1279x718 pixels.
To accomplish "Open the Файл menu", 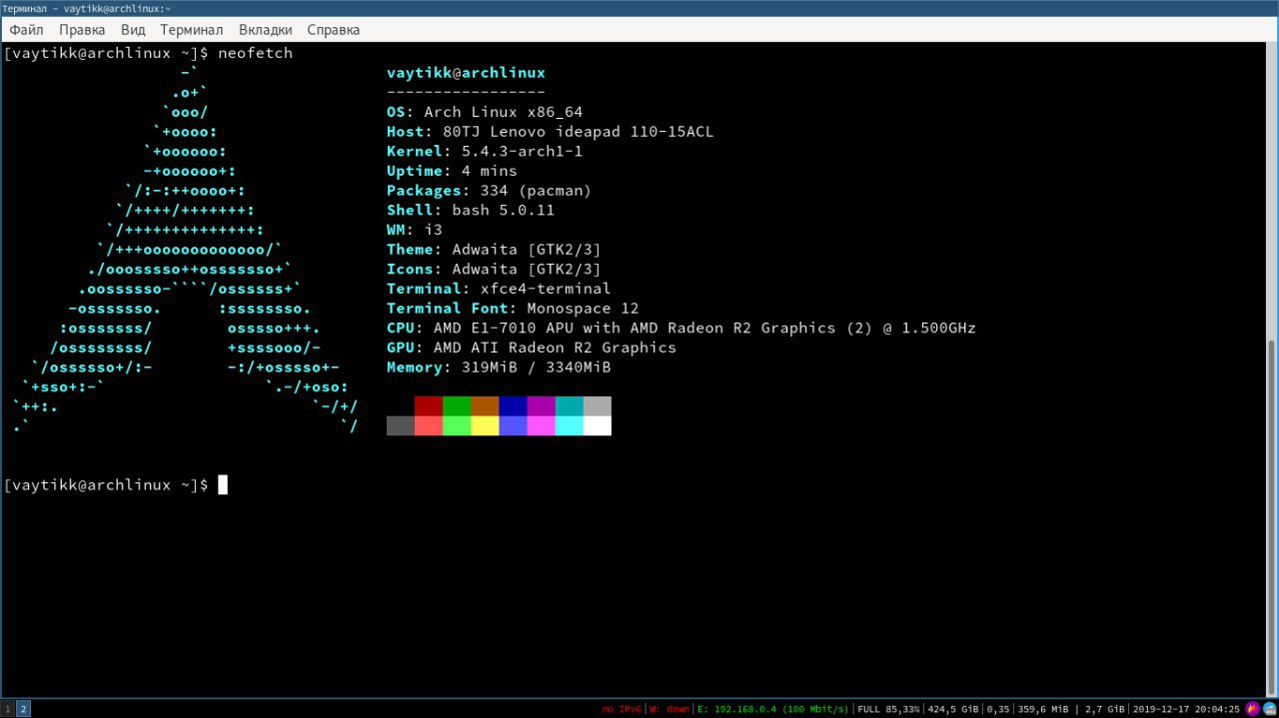I will pos(26,30).
